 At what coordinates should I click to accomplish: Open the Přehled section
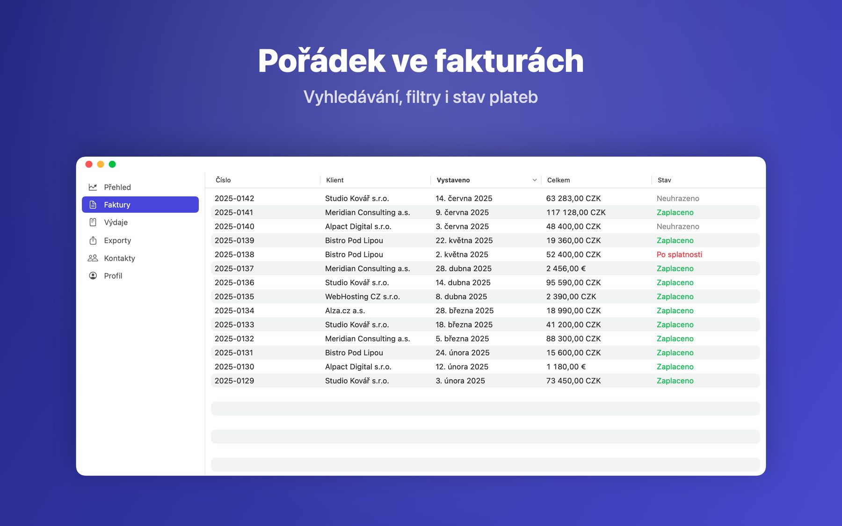tap(140, 187)
